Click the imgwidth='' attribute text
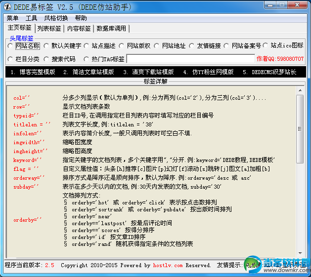The height and width of the screenshot is (277, 311). (29, 142)
